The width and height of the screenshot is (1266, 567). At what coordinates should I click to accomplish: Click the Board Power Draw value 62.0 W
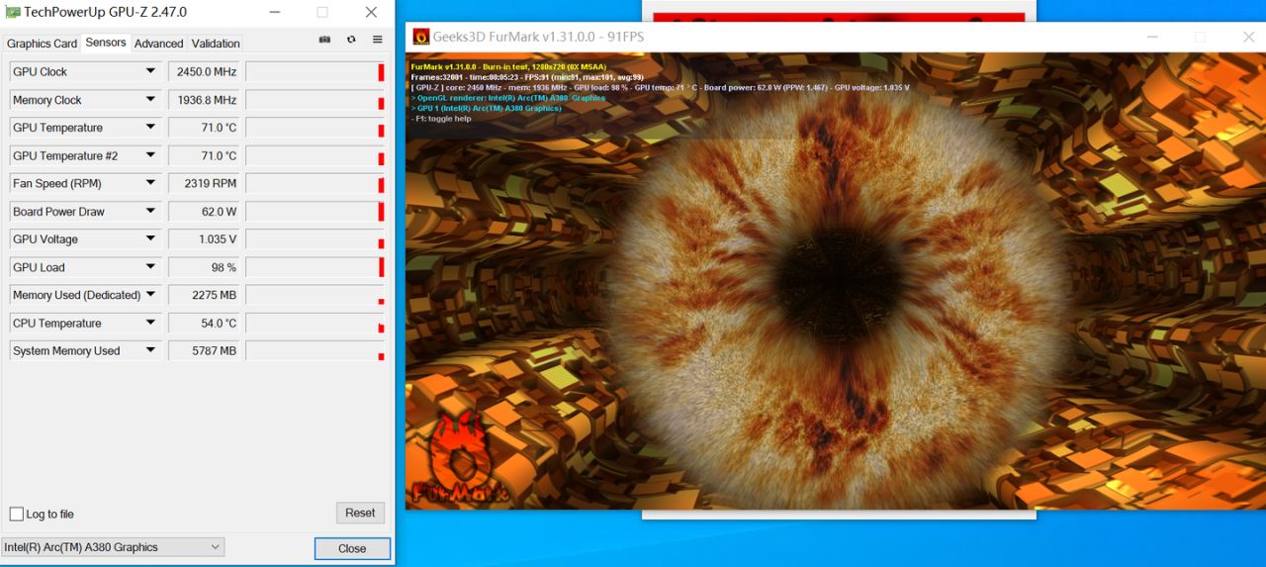tap(204, 211)
